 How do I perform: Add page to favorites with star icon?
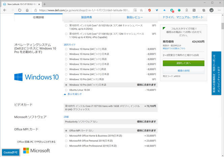[141, 10]
